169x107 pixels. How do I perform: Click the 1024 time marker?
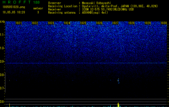click(x=67, y=23)
